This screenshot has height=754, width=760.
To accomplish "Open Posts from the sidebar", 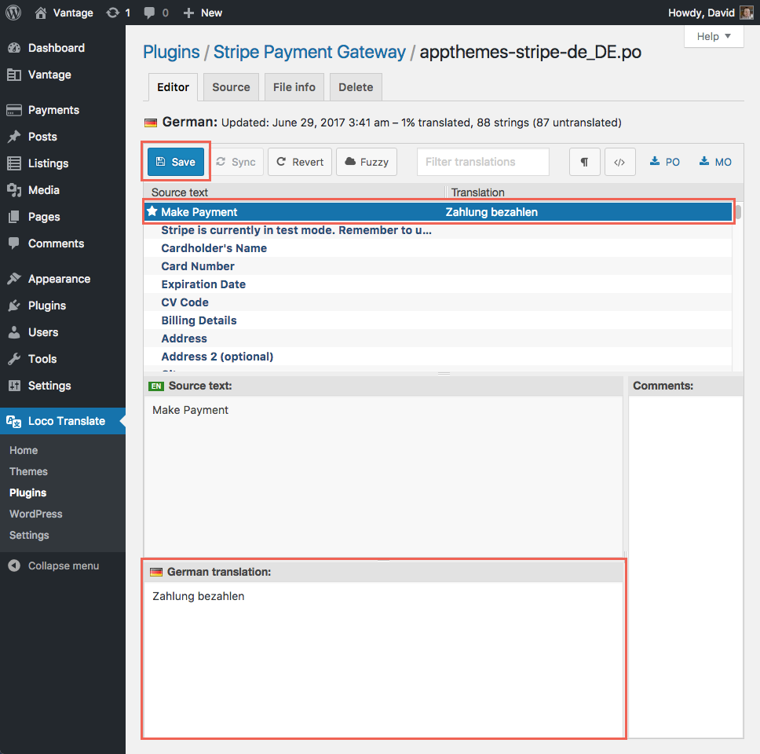I will click(x=63, y=137).
